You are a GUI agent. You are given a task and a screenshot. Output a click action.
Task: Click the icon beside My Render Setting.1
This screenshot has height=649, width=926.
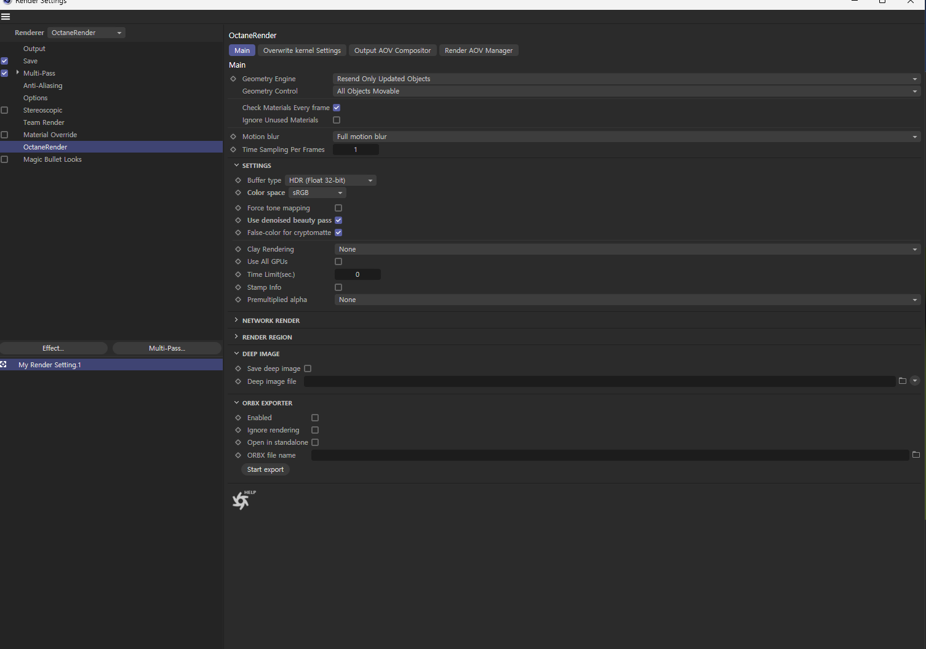click(4, 365)
